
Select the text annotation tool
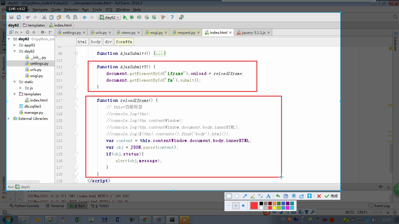tap(268, 196)
